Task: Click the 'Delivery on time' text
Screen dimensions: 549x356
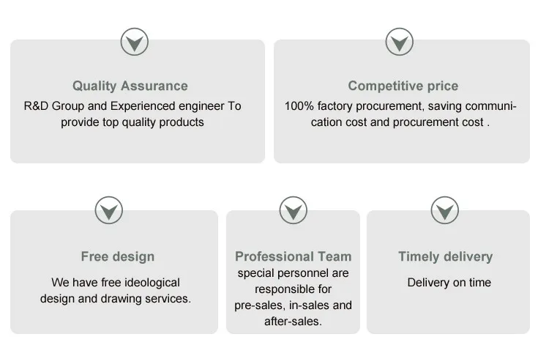Action: [449, 283]
